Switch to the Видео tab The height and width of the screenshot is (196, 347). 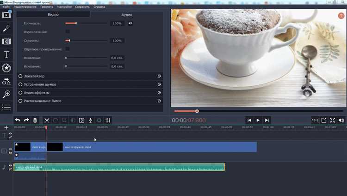(x=53, y=15)
